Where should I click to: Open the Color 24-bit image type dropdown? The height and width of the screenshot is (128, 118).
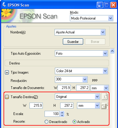pos(81,71)
